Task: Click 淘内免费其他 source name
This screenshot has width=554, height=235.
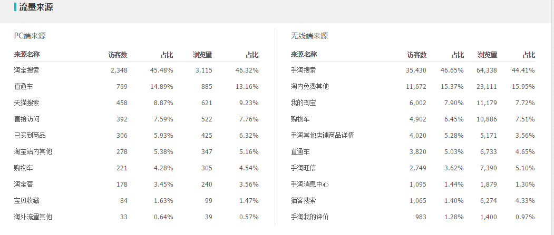Action: pyautogui.click(x=309, y=86)
